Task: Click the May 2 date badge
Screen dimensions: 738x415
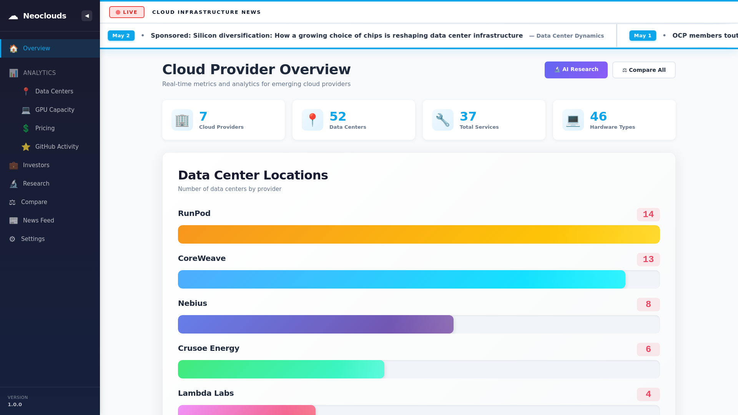Action: point(121,36)
